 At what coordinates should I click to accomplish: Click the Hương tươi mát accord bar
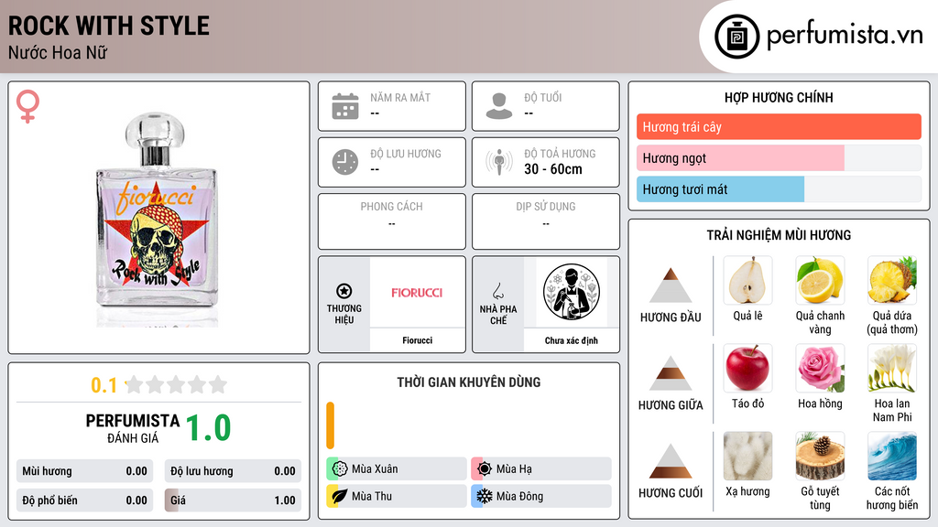tap(779, 189)
